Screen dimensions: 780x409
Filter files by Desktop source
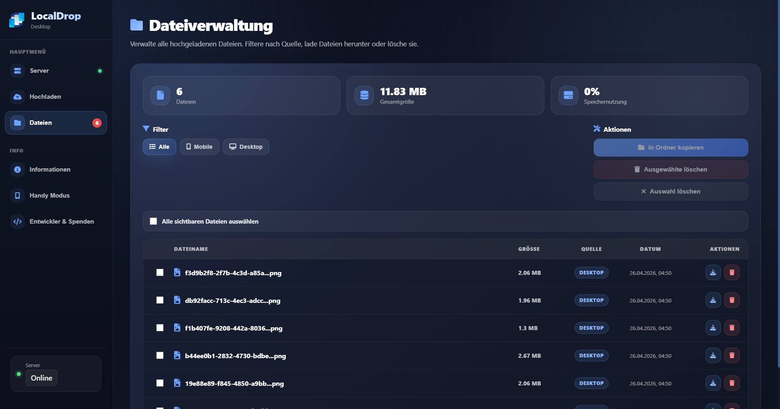click(x=246, y=147)
